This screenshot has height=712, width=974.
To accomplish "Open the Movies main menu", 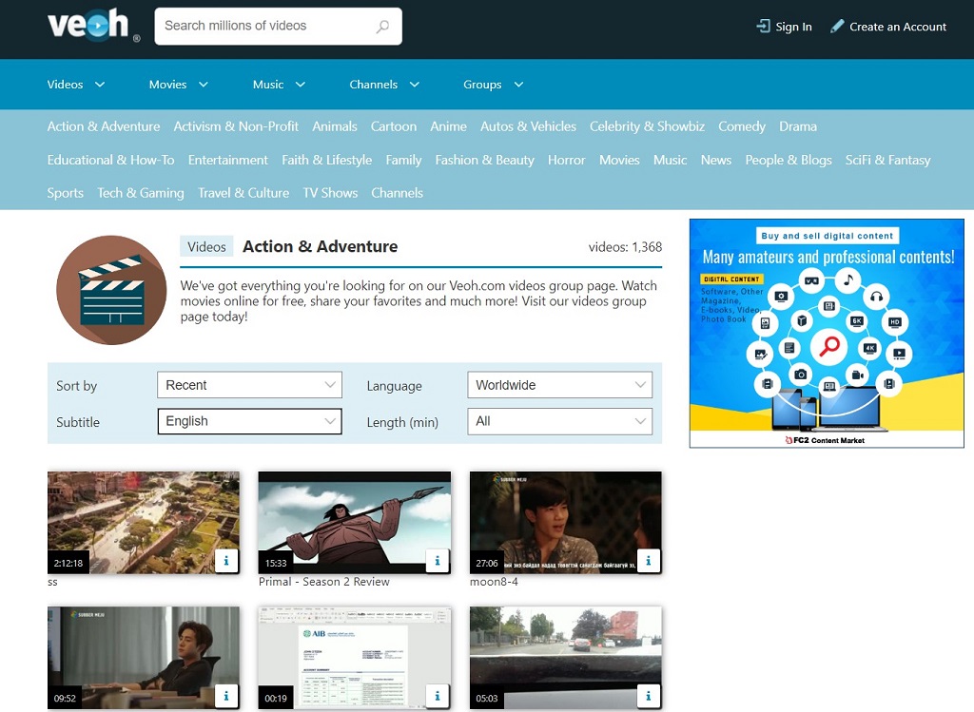I will coord(167,85).
